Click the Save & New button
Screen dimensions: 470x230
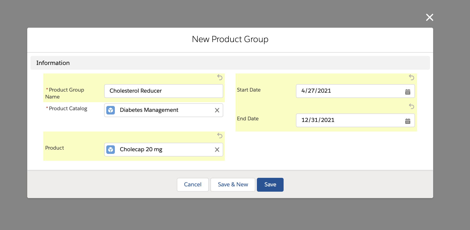tap(233, 184)
